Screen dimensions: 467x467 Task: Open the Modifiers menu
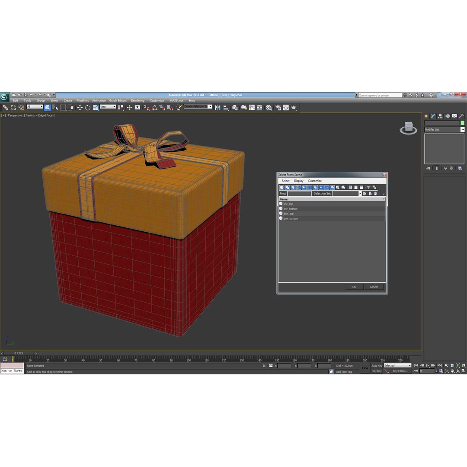coord(83,101)
